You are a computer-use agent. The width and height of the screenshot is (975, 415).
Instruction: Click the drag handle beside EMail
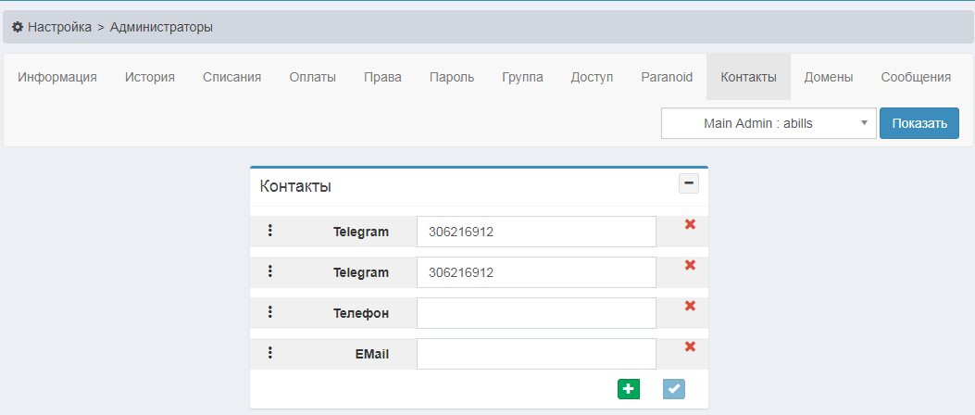(x=270, y=353)
